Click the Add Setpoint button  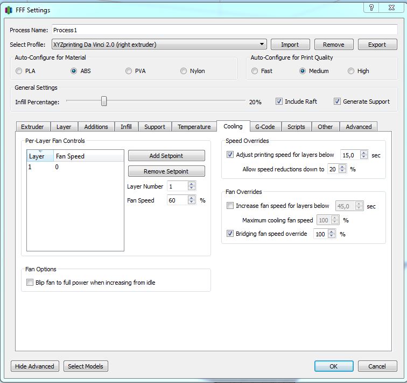click(x=166, y=156)
